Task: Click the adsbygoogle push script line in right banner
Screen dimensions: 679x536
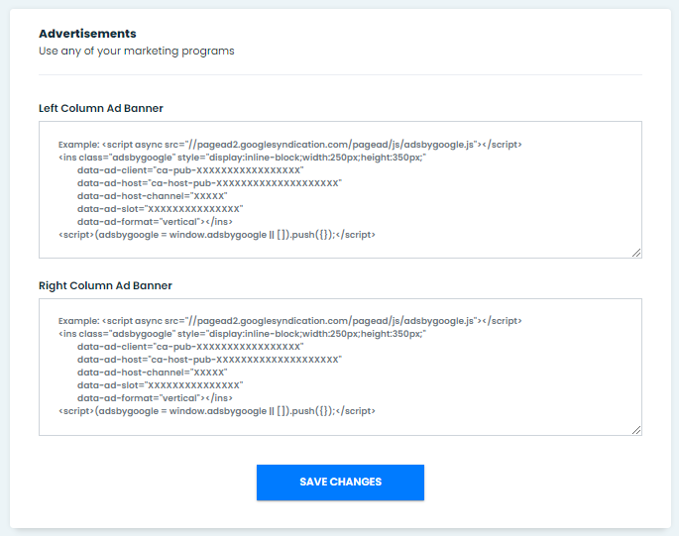Action: tap(217, 411)
